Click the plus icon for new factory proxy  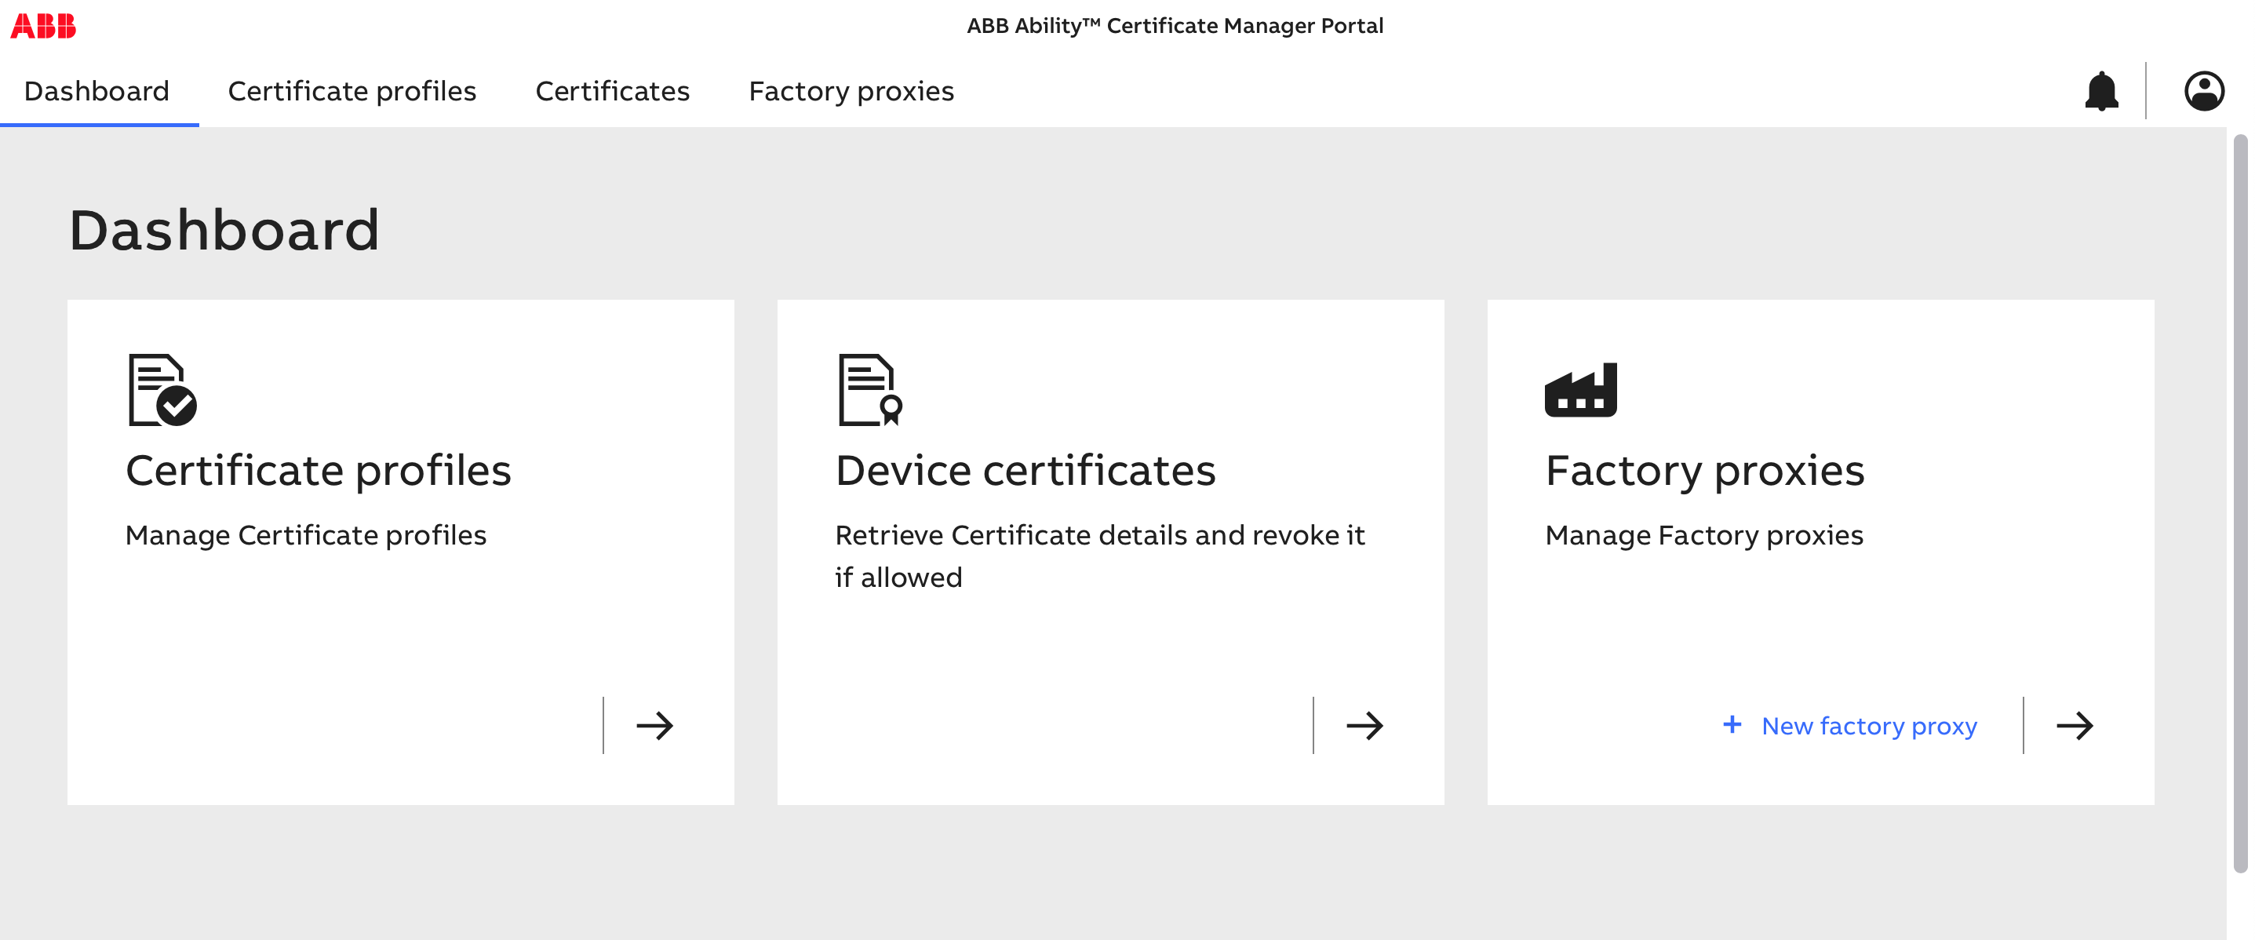point(1732,723)
